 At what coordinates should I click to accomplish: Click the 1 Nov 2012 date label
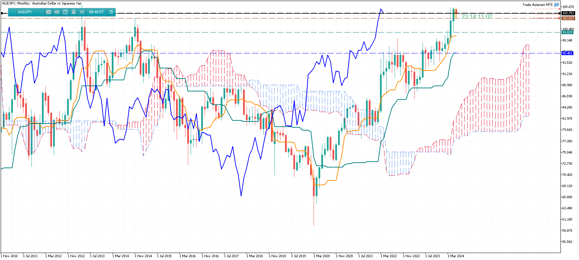point(76,256)
